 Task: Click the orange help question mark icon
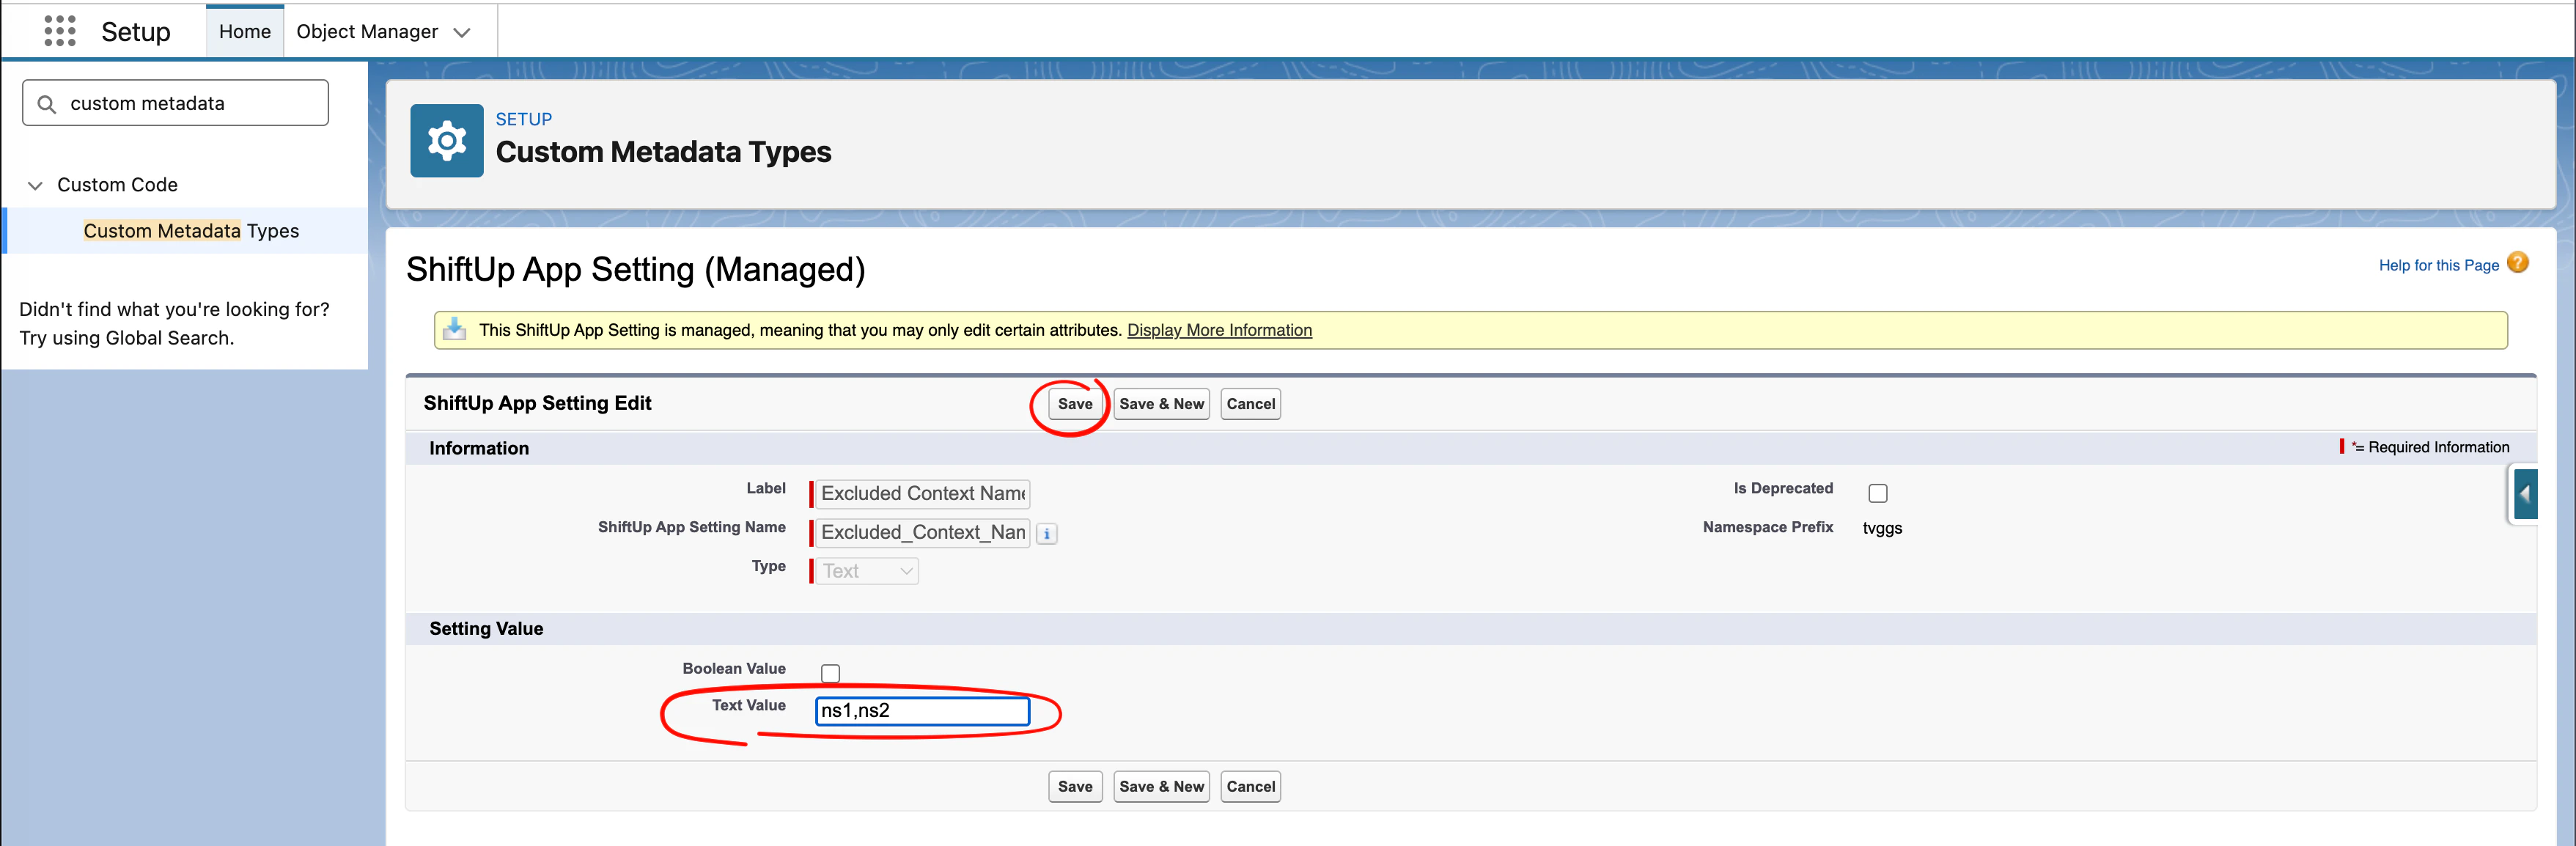pos(2517,263)
